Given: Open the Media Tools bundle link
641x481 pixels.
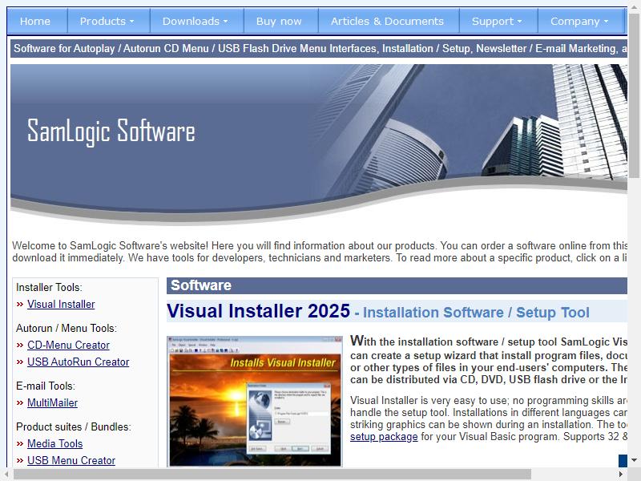Looking at the screenshot, I should (54, 444).
